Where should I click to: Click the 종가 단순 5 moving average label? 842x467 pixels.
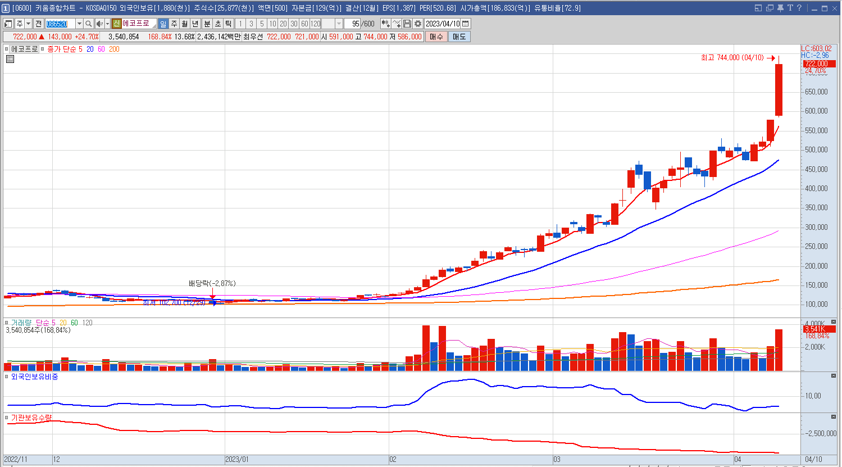pyautogui.click(x=65, y=49)
